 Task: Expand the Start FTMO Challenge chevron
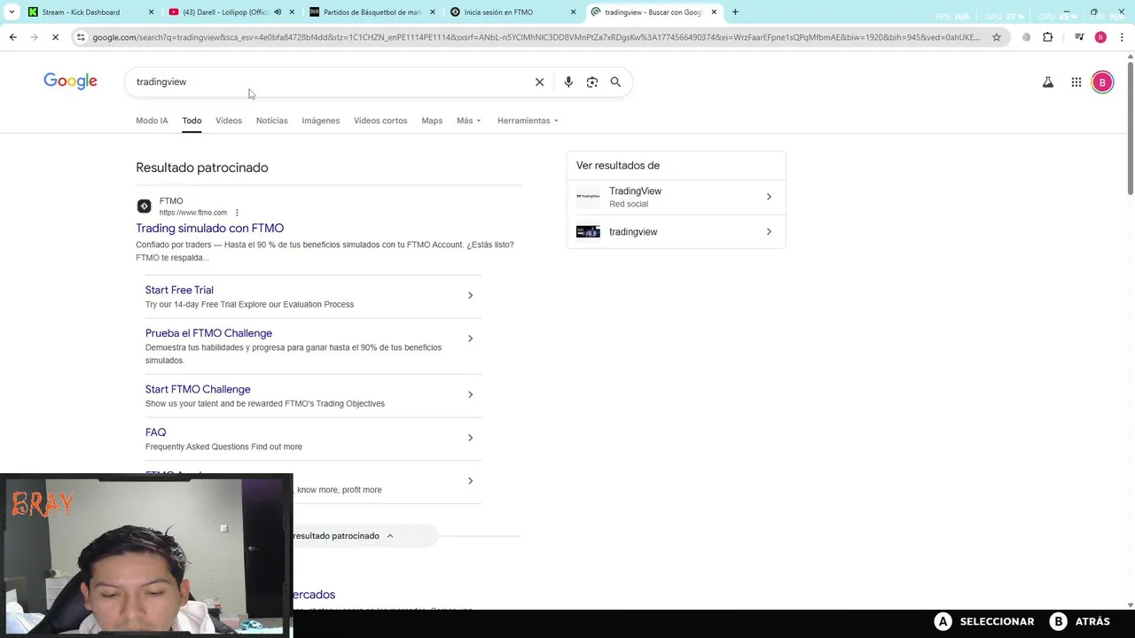pyautogui.click(x=470, y=394)
